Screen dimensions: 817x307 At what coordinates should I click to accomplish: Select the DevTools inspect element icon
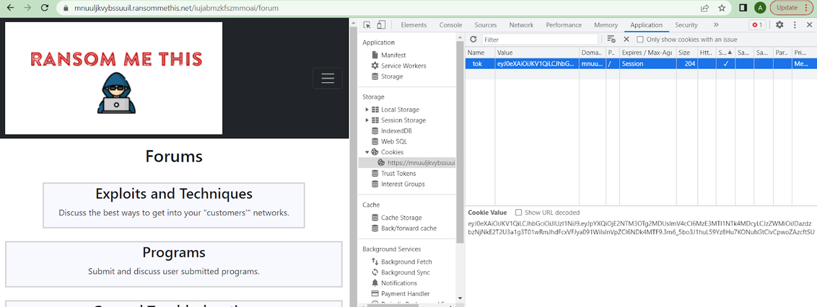pyautogui.click(x=367, y=25)
